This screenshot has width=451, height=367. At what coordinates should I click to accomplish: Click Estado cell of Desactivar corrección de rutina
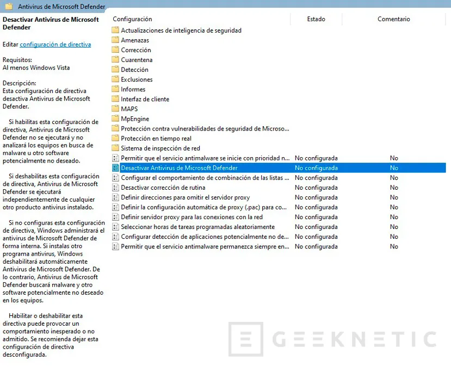point(316,188)
